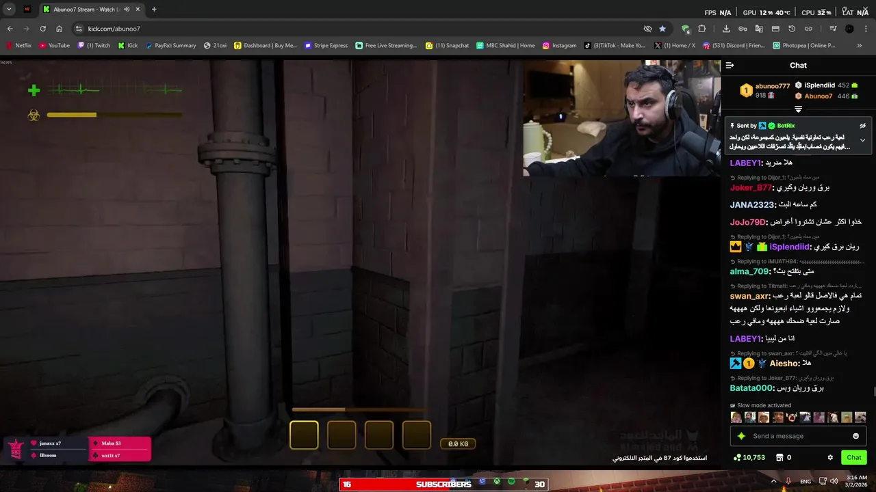View site information icon in address bar
The height and width of the screenshot is (492, 876).
point(79,29)
